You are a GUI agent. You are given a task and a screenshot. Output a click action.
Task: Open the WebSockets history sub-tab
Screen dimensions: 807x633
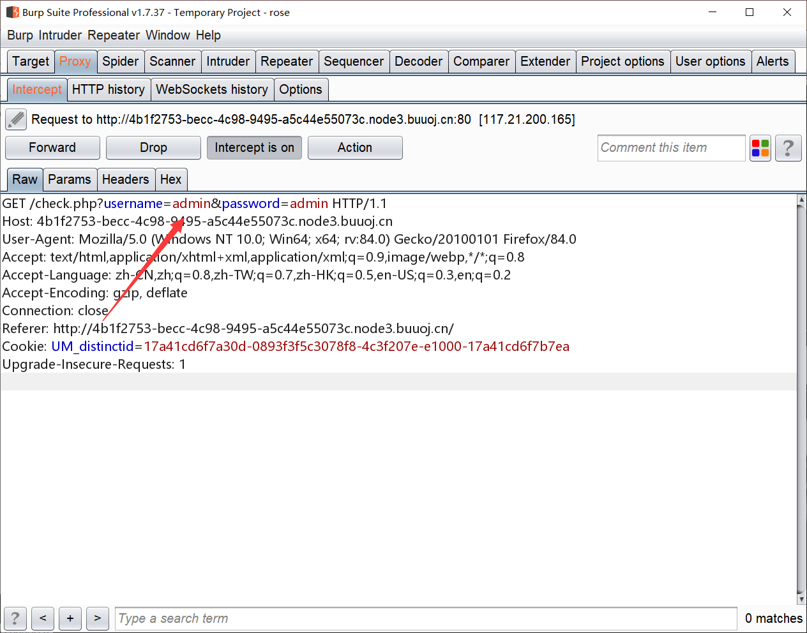[212, 89]
